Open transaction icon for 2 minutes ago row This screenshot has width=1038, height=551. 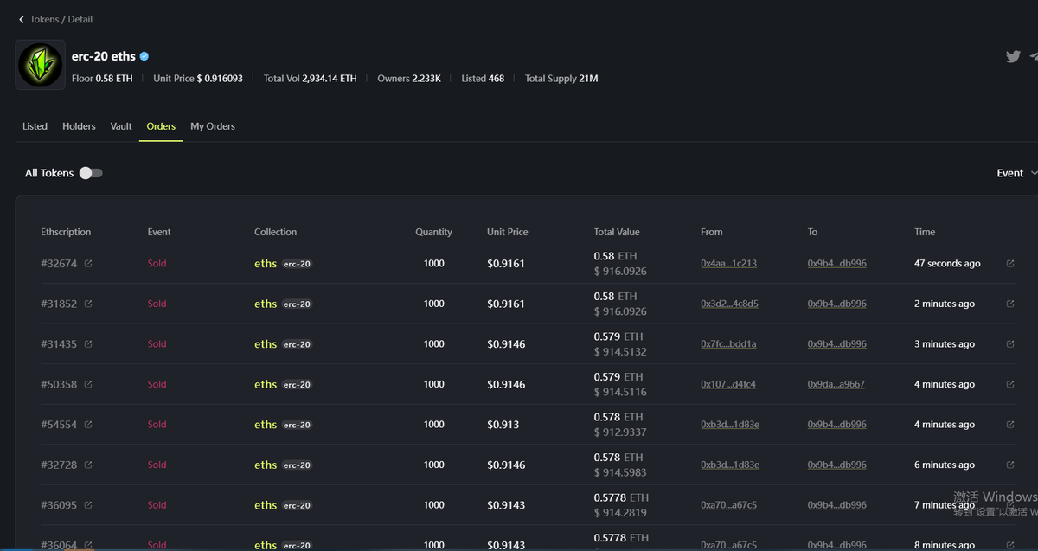point(1010,304)
